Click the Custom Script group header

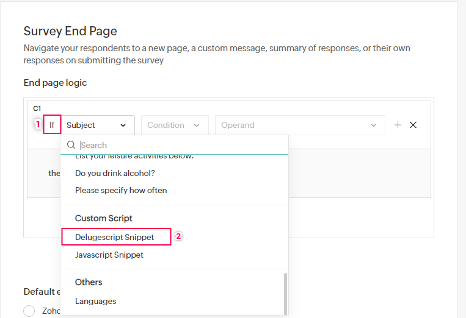[x=104, y=218]
